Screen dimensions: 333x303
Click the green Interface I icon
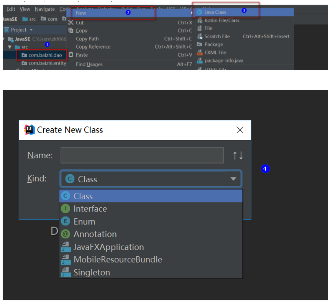click(66, 208)
